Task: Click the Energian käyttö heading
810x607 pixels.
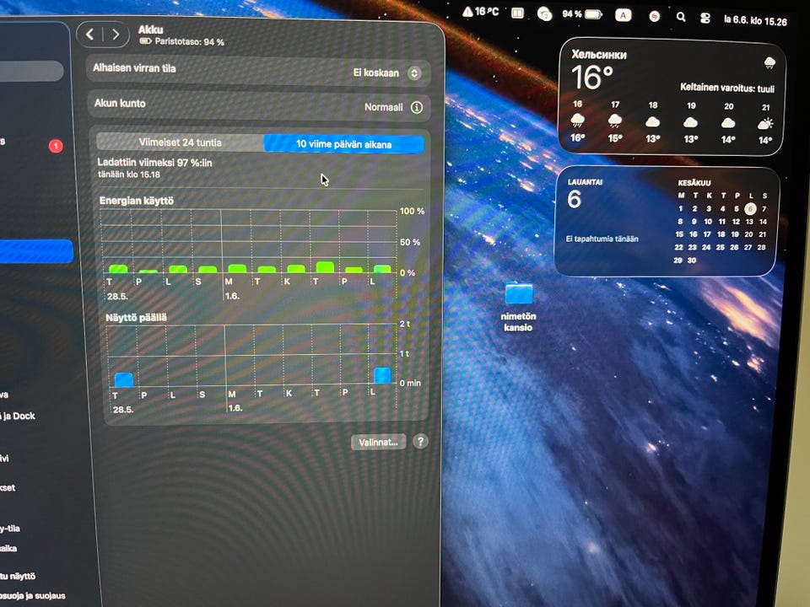Action: (137, 201)
